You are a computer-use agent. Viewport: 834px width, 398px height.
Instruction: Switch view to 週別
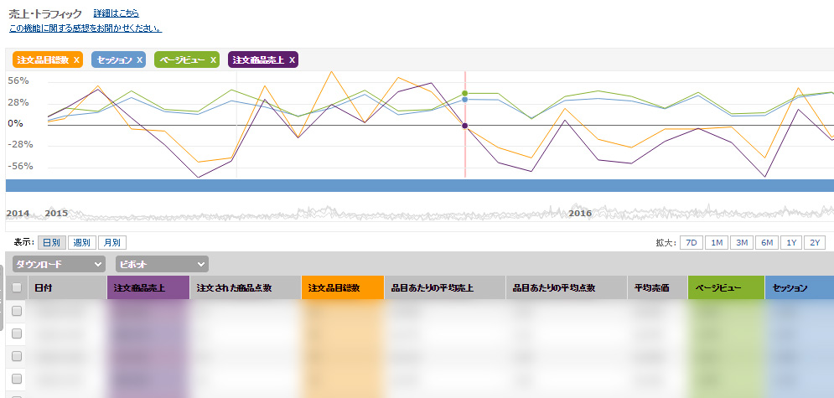click(80, 243)
